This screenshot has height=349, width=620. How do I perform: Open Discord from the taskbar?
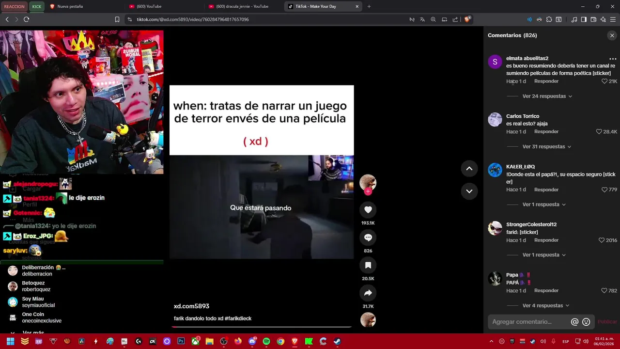(252, 341)
